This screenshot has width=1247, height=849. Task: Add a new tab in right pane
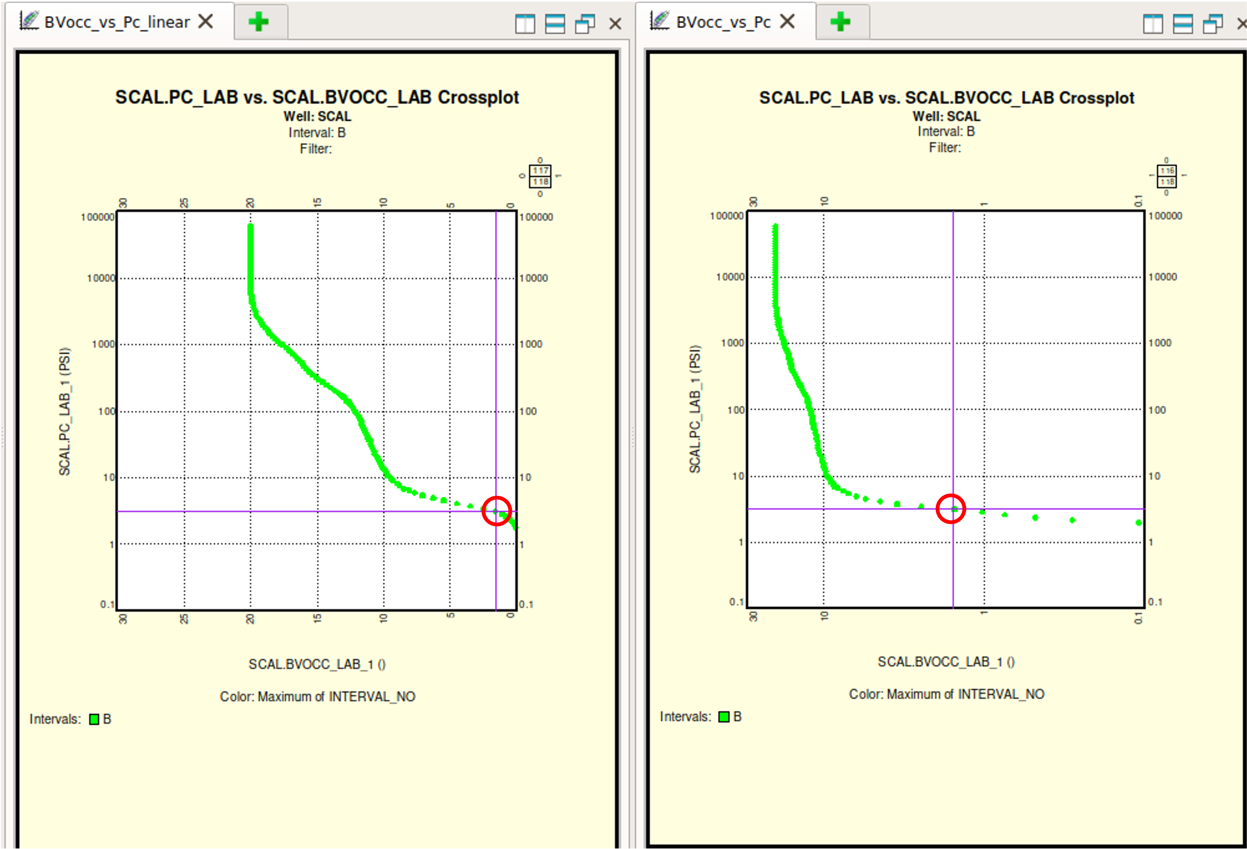point(840,22)
